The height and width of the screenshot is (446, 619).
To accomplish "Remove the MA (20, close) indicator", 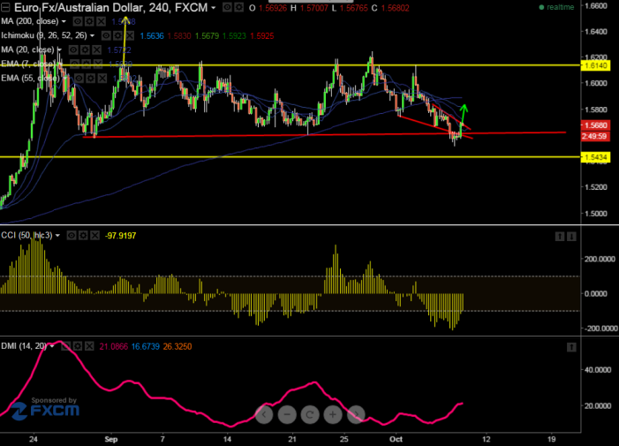I will (x=97, y=49).
